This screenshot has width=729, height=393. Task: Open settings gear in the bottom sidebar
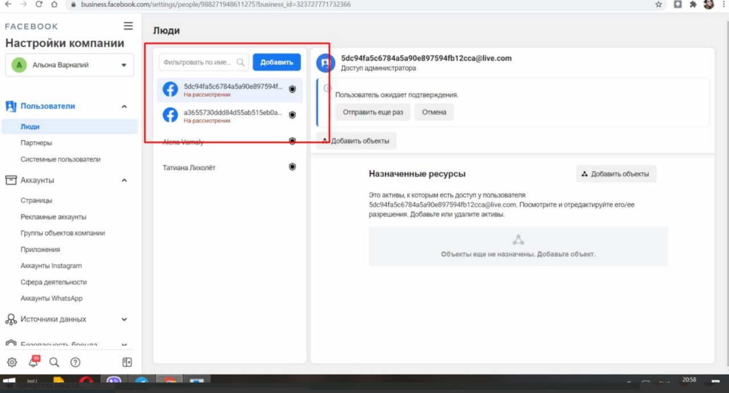tap(12, 362)
